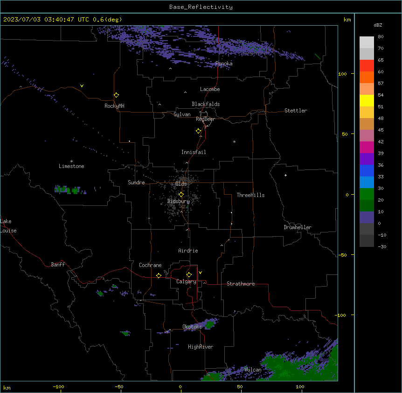Select the yellow diamond marker below Cochrane
402x393 pixels.
(x=159, y=275)
